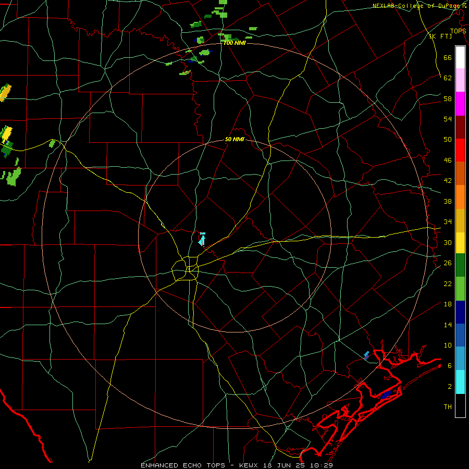Click the '100 NMI' range ring label

234,43
